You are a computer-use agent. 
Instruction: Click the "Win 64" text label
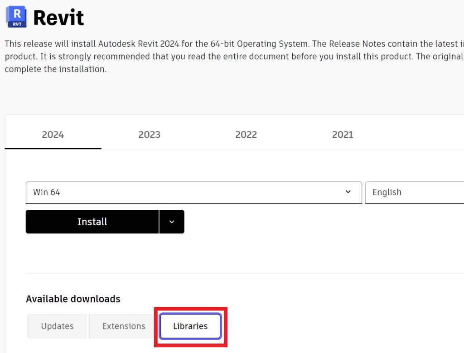point(47,192)
